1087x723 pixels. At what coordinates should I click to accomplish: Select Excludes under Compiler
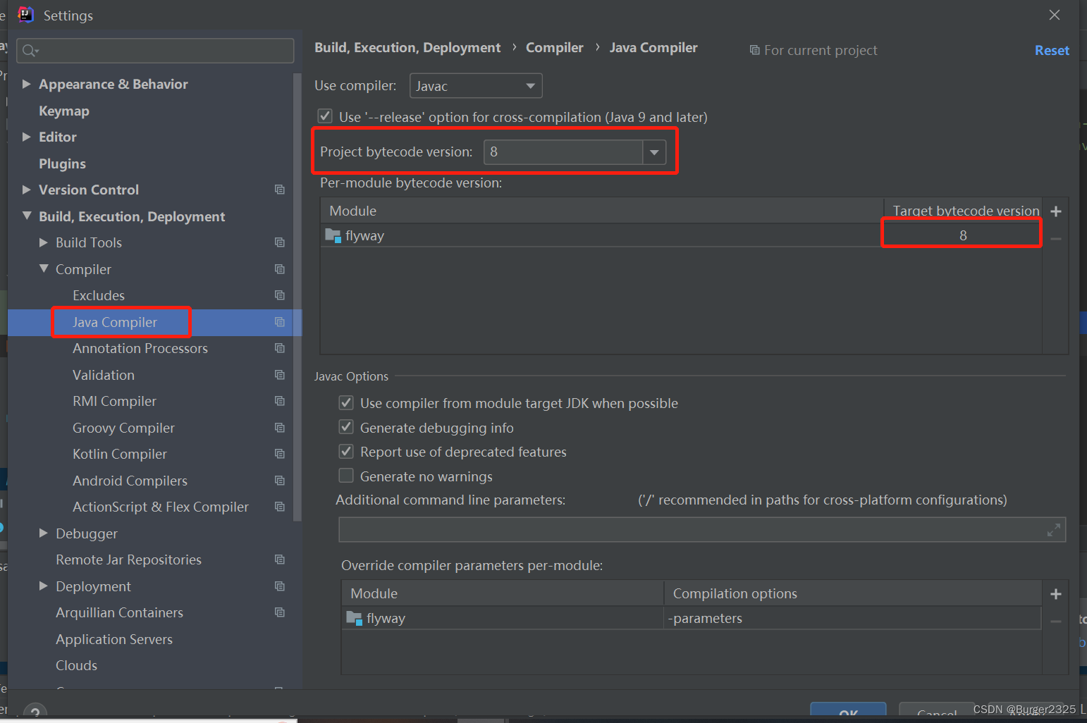point(99,295)
